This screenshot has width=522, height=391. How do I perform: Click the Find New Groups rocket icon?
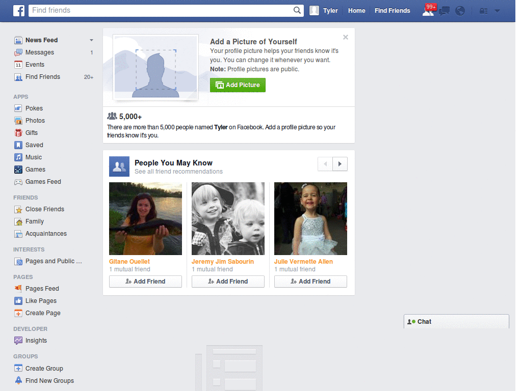(x=18, y=381)
